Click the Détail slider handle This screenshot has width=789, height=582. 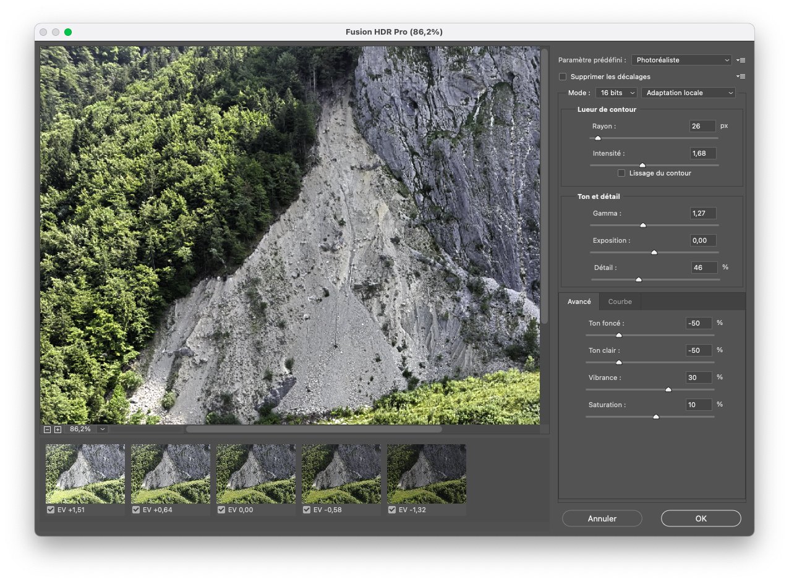(x=639, y=280)
